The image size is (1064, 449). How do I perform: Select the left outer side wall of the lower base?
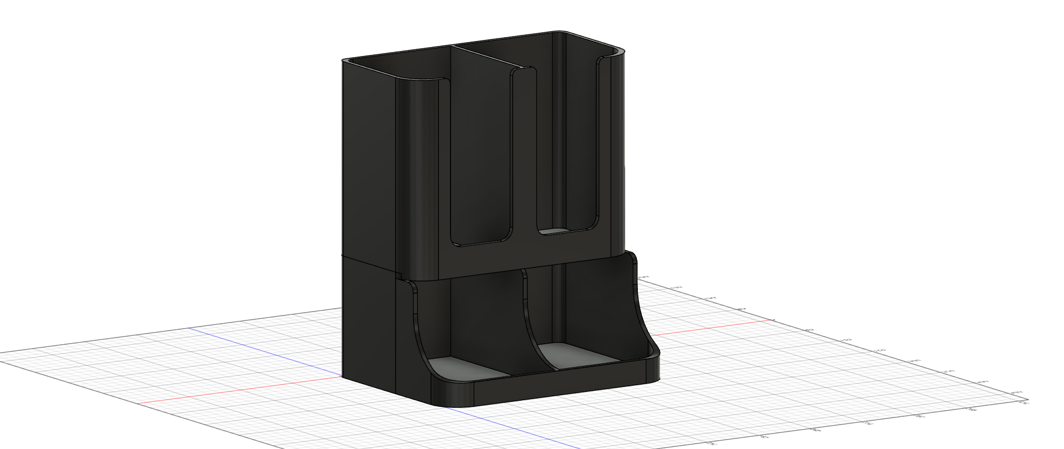[x=369, y=324]
